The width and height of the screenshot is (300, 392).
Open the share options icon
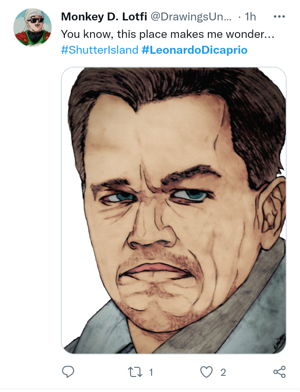point(280,372)
